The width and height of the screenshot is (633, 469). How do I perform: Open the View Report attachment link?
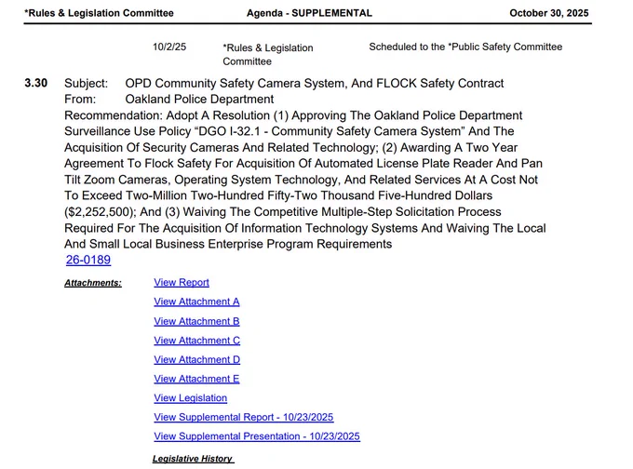coord(182,283)
